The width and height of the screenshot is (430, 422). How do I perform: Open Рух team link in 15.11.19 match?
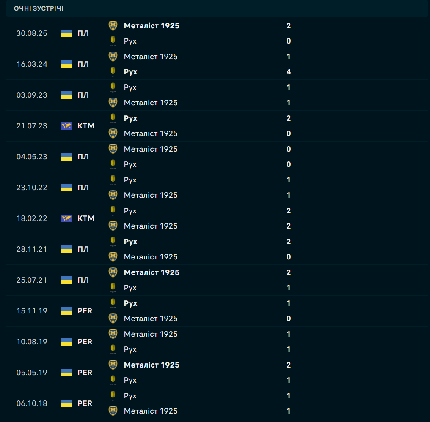[x=130, y=303]
